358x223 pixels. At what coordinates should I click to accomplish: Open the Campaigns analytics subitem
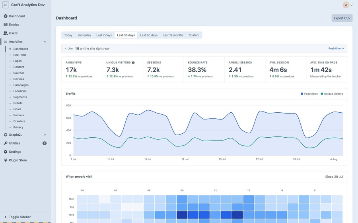tap(21, 85)
